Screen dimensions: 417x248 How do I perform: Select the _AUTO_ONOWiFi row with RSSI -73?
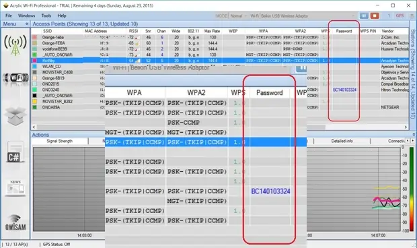click(220, 55)
